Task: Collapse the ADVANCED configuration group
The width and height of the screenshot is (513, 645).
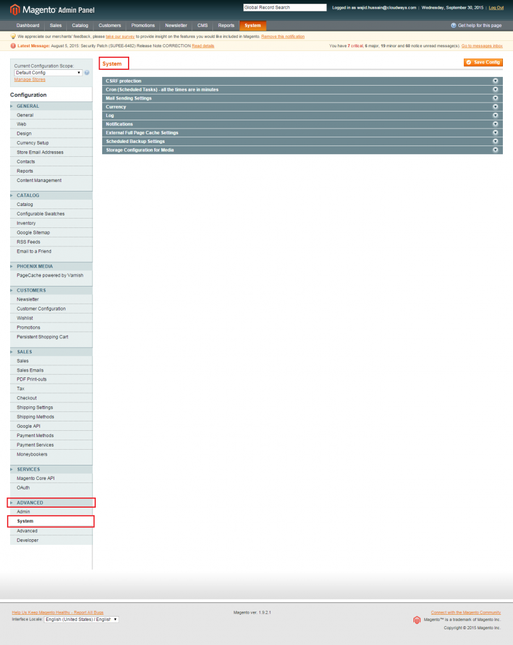Action: (x=51, y=503)
